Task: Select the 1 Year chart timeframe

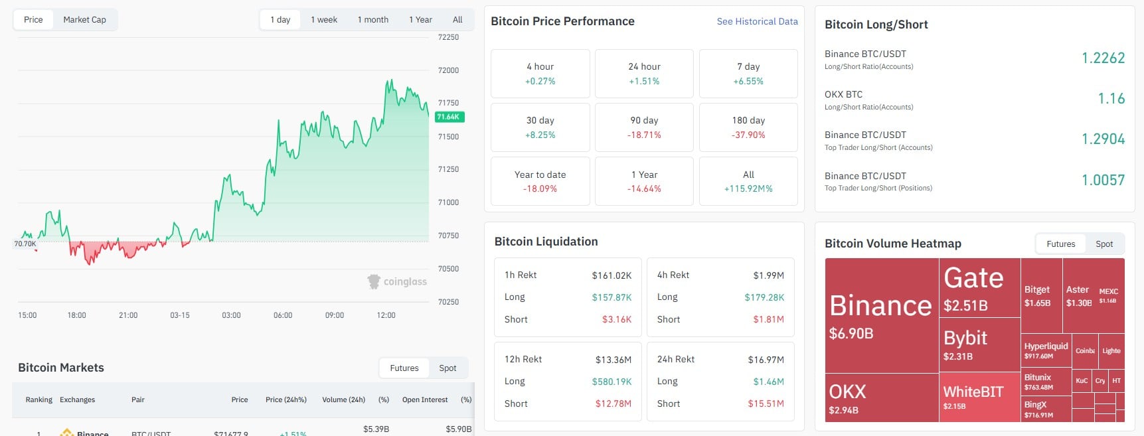Action: point(420,20)
